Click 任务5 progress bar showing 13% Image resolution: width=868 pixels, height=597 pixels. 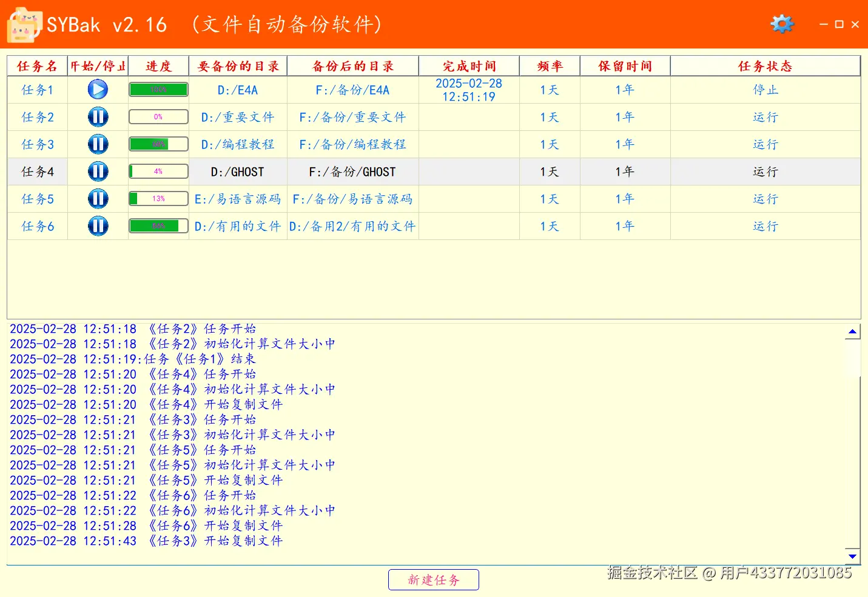[158, 198]
